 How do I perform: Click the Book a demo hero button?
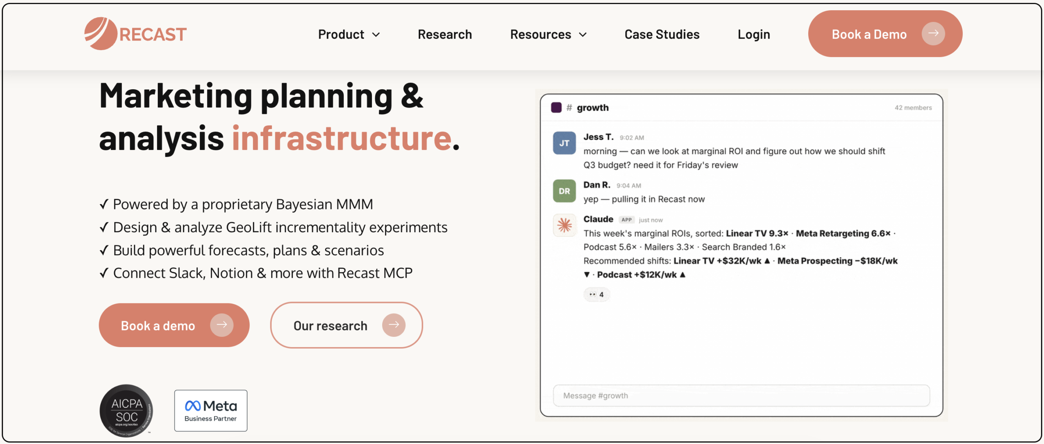pyautogui.click(x=174, y=325)
